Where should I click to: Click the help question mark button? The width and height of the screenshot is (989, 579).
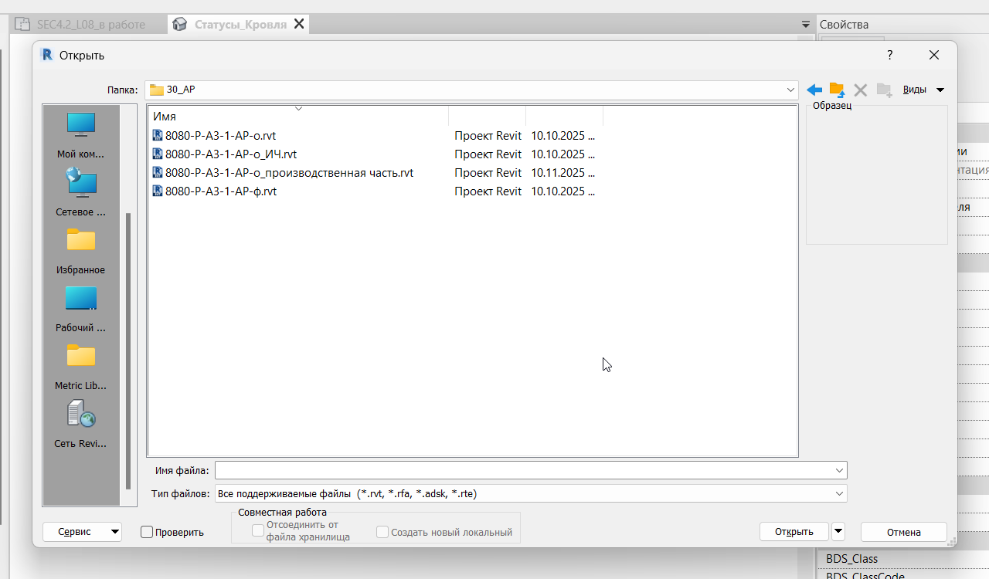point(890,55)
